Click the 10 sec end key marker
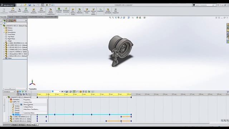Image resolution: width=229 pixels, height=129 pixels. (x=131, y=97)
